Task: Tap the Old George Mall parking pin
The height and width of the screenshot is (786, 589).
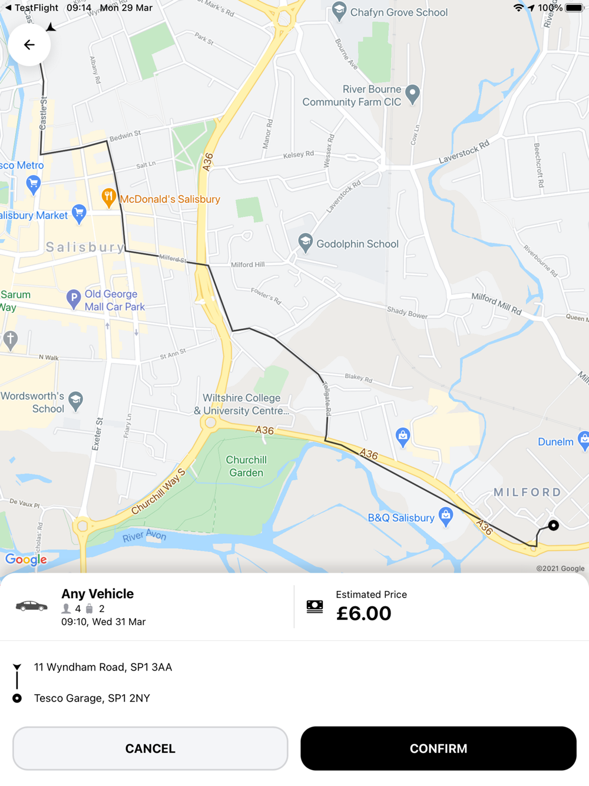Action: [74, 299]
